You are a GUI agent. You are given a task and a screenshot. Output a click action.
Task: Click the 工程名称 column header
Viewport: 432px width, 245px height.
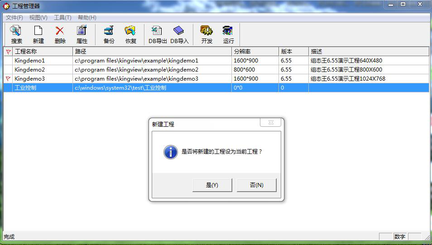[x=41, y=52]
